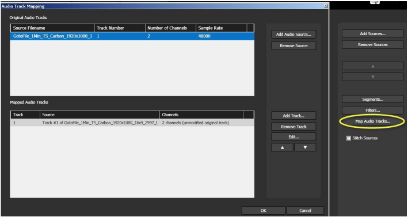Move source down in background window
Viewport: 408px width, 217px height.
373,77
